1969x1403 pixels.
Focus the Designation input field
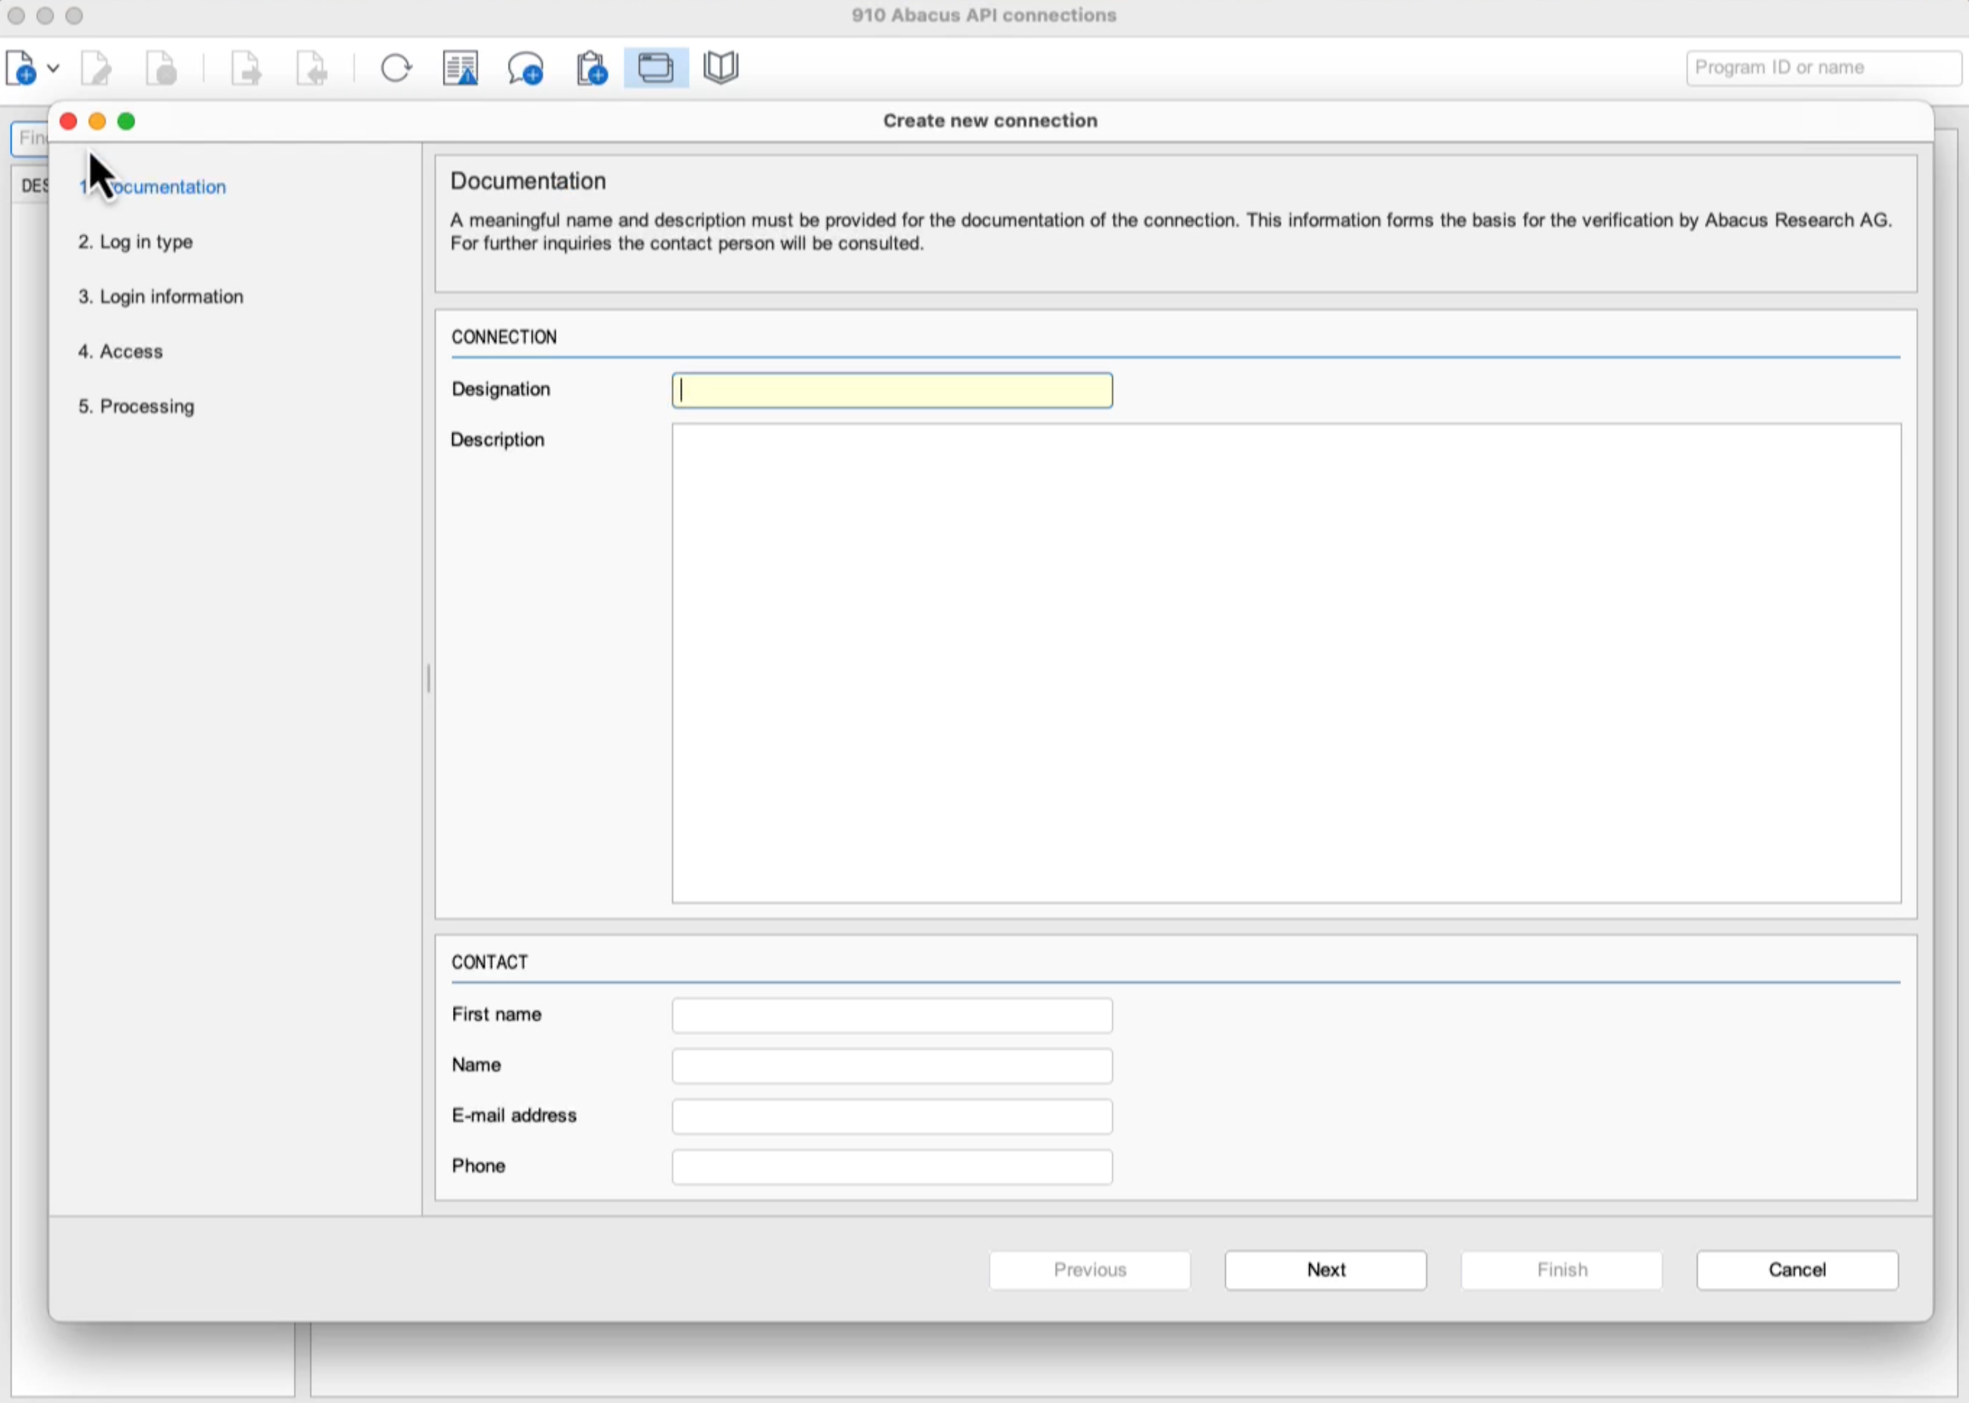[x=892, y=390]
